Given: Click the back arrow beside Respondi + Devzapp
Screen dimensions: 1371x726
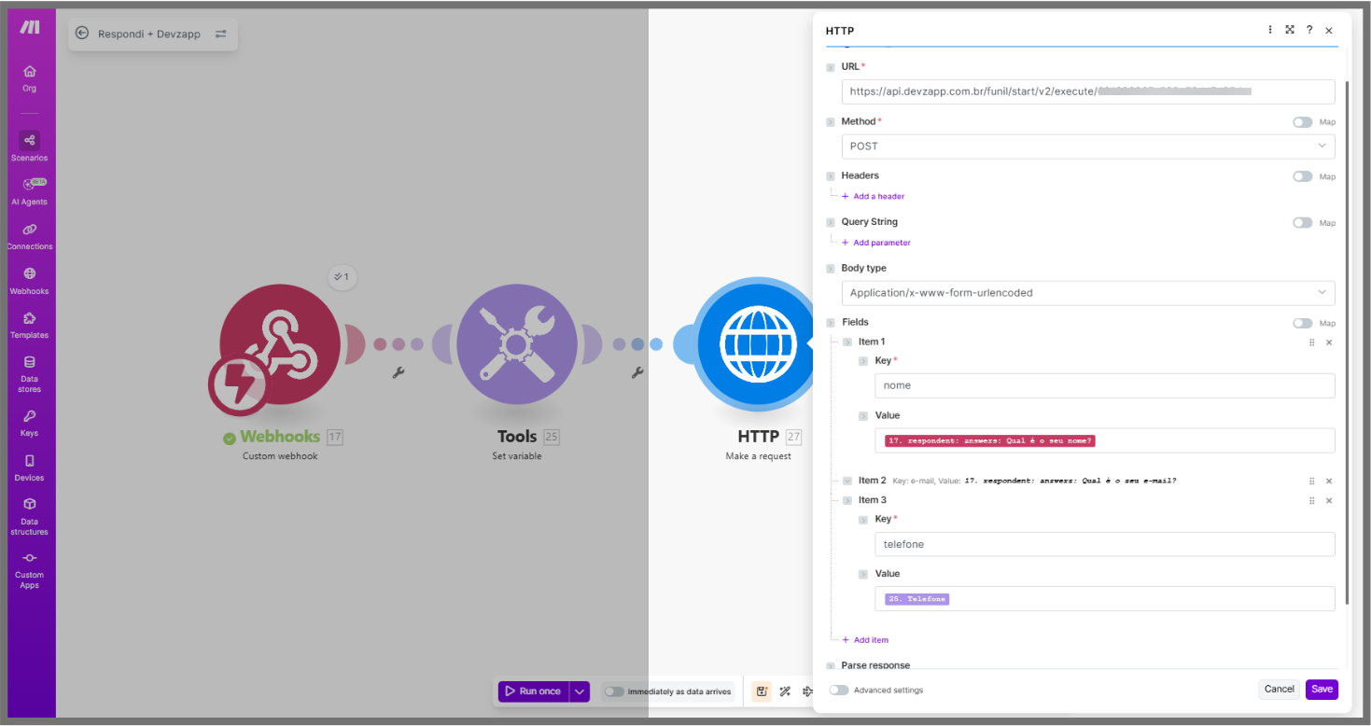Looking at the screenshot, I should point(81,34).
